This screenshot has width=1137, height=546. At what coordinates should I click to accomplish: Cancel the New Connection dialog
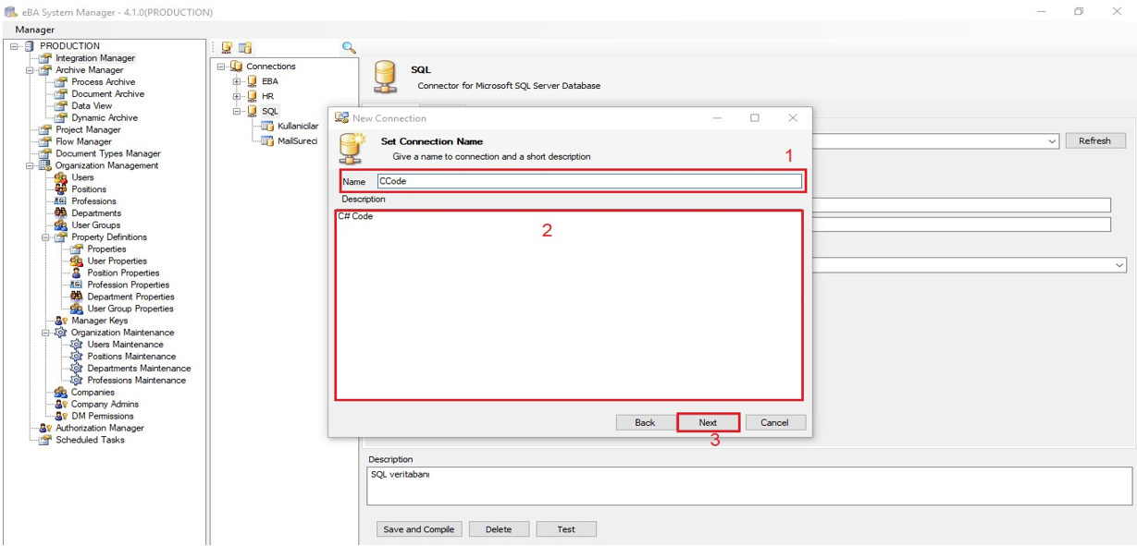(x=774, y=422)
